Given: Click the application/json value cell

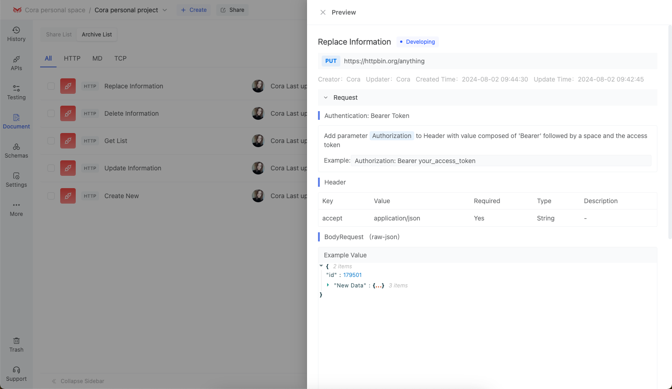Looking at the screenshot, I should tap(397, 218).
